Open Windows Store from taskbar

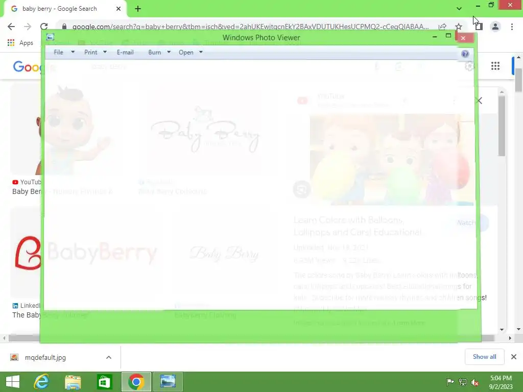click(x=104, y=382)
